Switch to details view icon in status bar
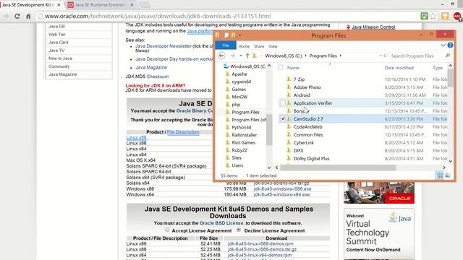This screenshot has width=463, height=260. click(440, 175)
